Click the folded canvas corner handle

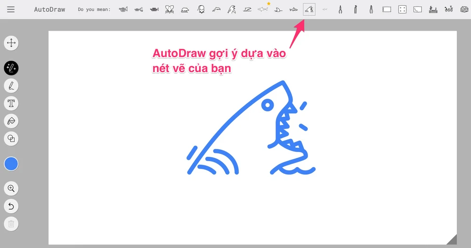tap(452, 240)
